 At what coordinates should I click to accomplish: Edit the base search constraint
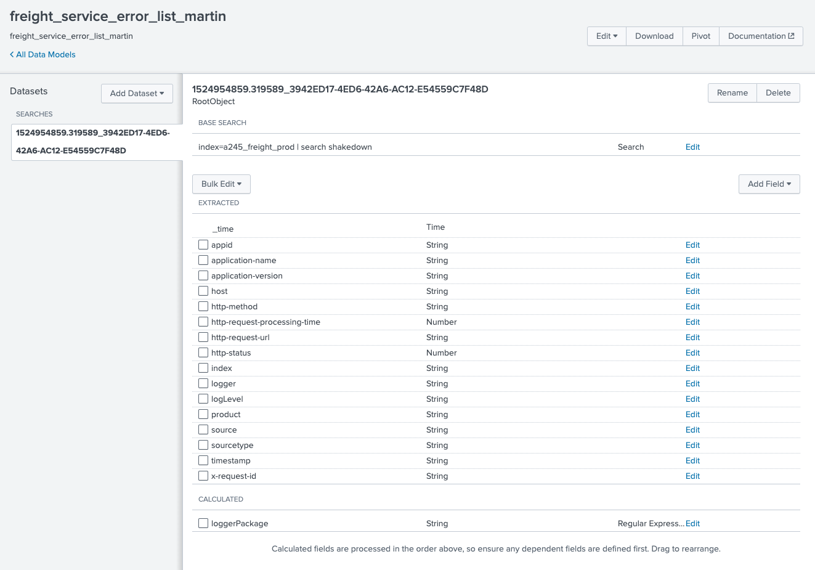coord(692,147)
